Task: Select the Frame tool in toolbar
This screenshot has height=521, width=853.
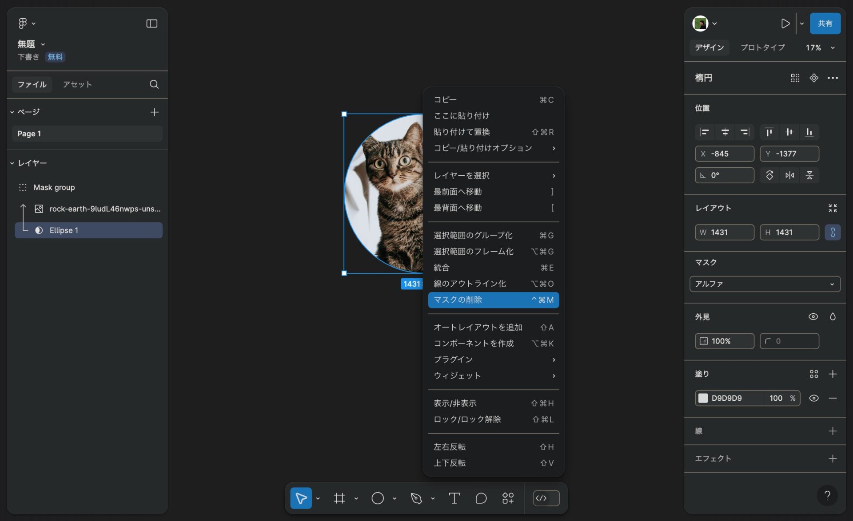Action: pyautogui.click(x=339, y=498)
